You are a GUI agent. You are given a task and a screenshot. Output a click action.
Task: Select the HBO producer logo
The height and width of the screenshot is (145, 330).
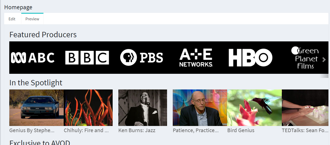(x=251, y=58)
